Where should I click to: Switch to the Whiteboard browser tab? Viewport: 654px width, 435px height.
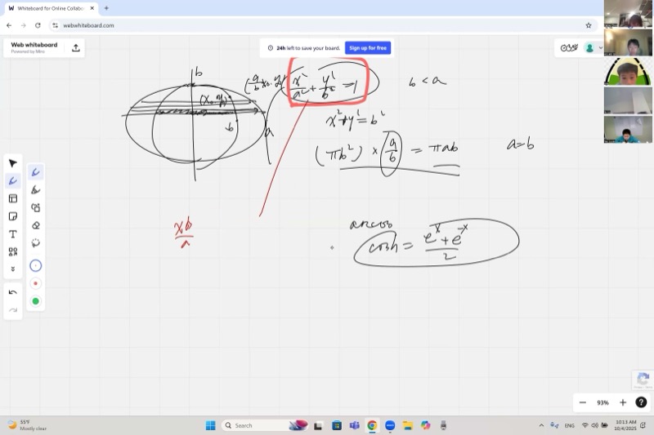[x=51, y=8]
